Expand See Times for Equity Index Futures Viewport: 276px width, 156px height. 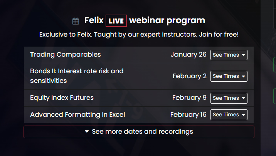tap(229, 98)
